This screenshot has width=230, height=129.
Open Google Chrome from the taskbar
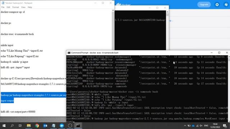(37, 126)
